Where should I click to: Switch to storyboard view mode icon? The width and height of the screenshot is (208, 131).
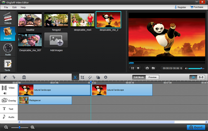point(201,77)
